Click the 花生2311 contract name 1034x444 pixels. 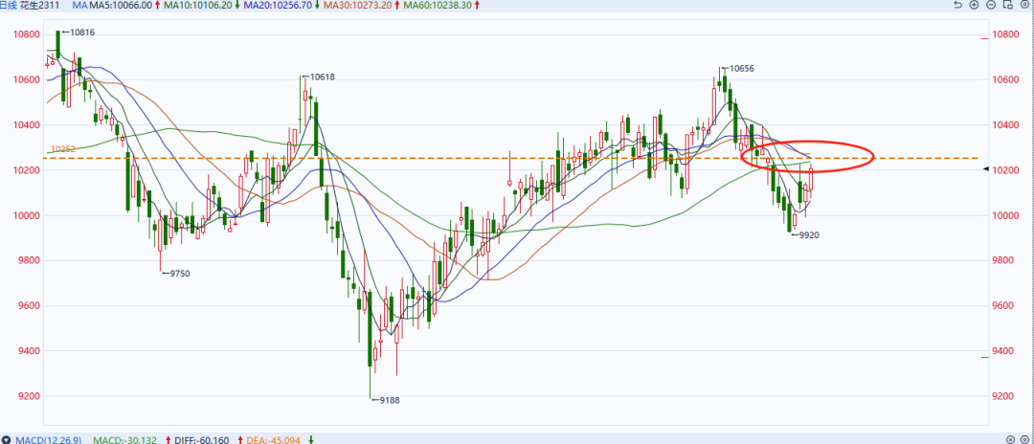coord(40,5)
